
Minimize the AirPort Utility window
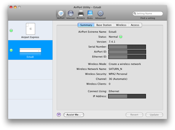15,7
